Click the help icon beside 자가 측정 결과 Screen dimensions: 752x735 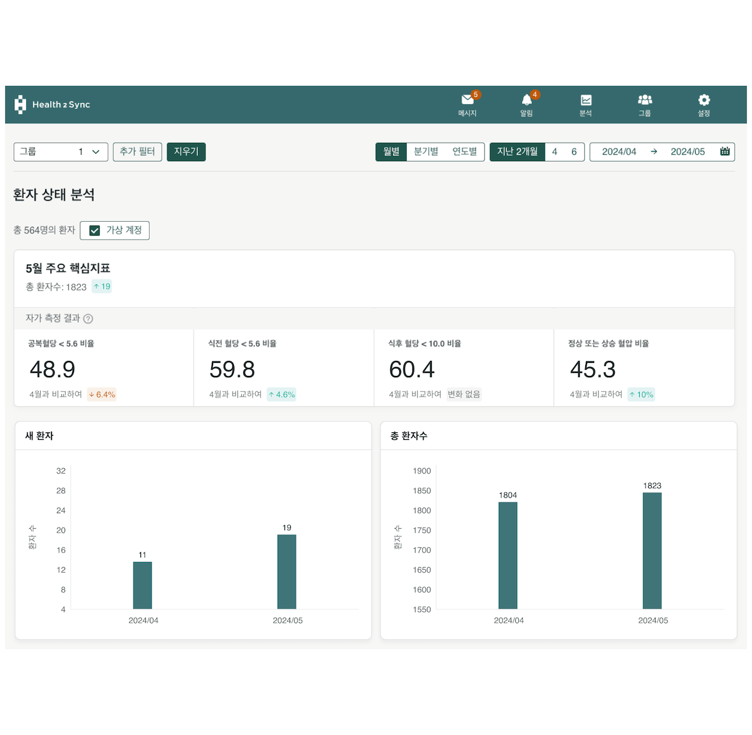tap(88, 319)
